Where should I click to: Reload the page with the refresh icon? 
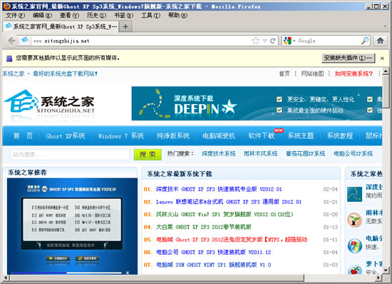tap(273, 41)
